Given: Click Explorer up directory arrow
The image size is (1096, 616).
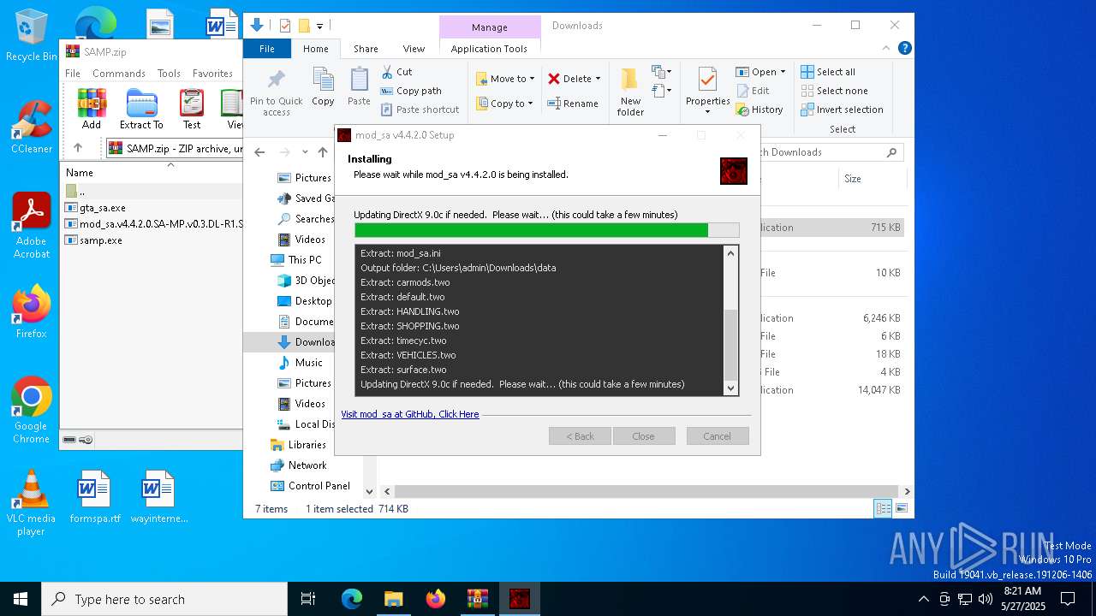Looking at the screenshot, I should point(323,152).
